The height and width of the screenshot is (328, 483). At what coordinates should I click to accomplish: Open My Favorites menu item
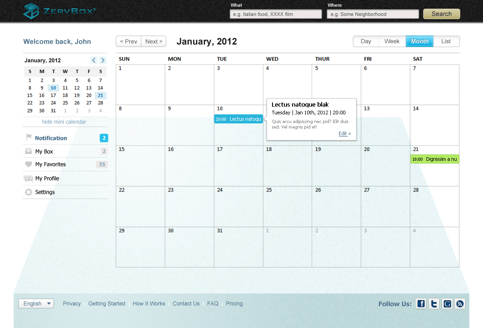click(65, 164)
